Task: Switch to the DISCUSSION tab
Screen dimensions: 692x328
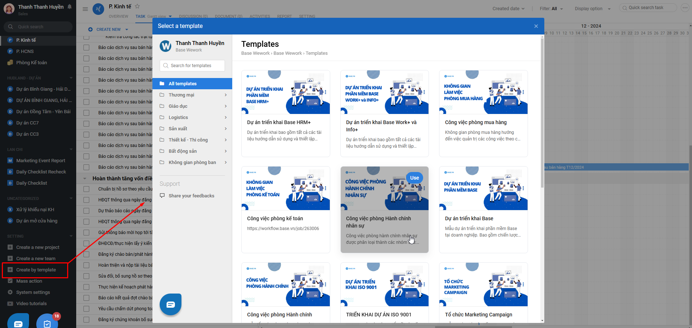Action: [x=193, y=16]
